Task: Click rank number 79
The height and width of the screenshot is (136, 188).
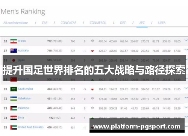Action: pyautogui.click(x=5, y=127)
